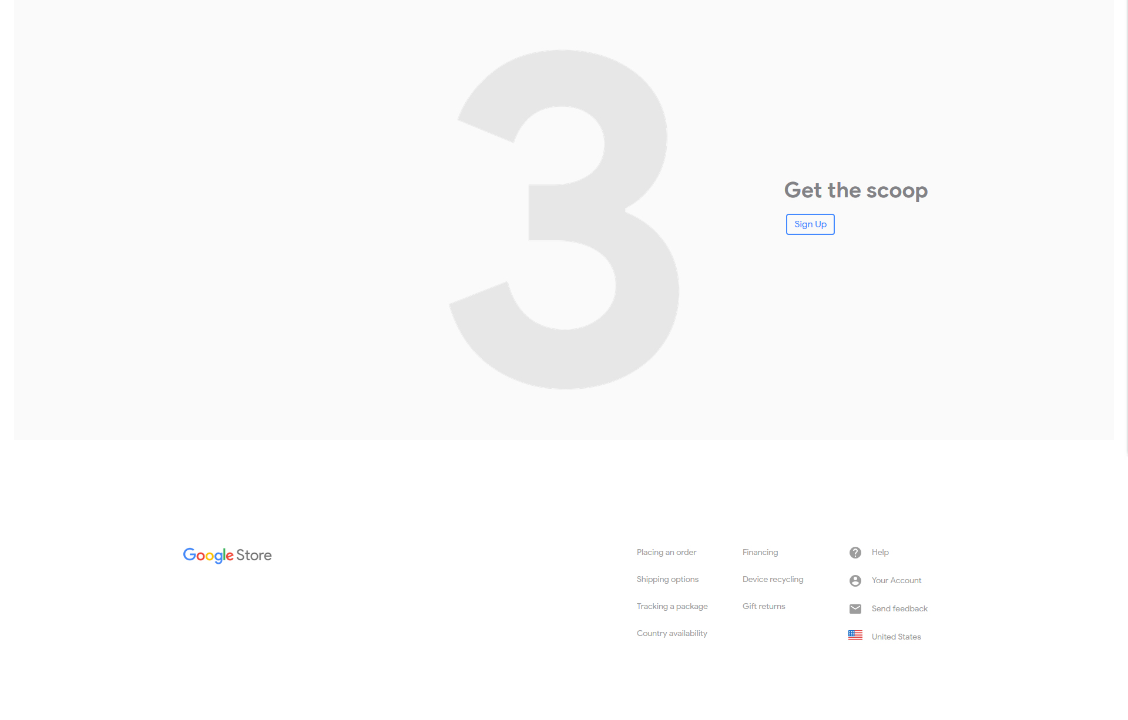Go to Your Account text link

897,581
